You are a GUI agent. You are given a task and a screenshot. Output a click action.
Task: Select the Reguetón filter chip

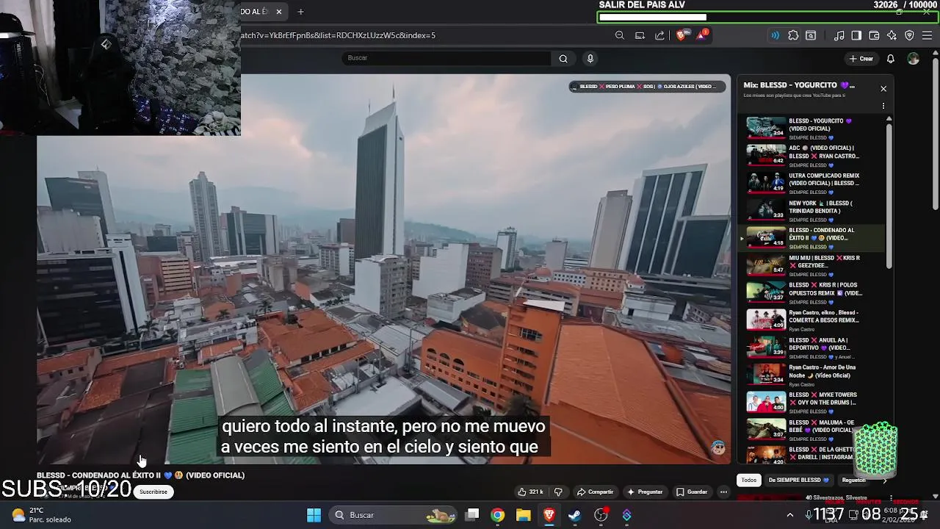point(853,480)
